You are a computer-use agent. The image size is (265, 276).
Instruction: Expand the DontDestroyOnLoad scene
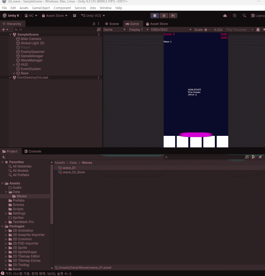tap(10, 78)
